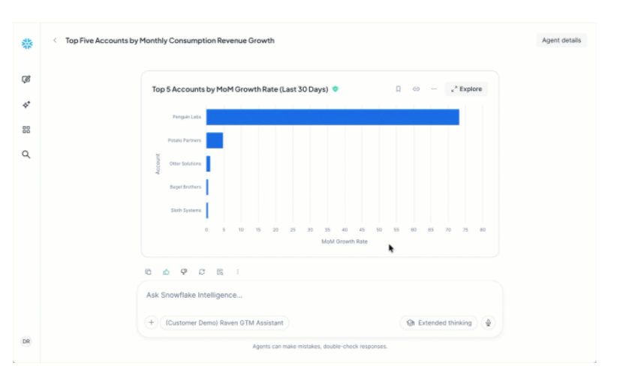
Task: Click the MoM Growth Rate axis title
Action: 345,241
